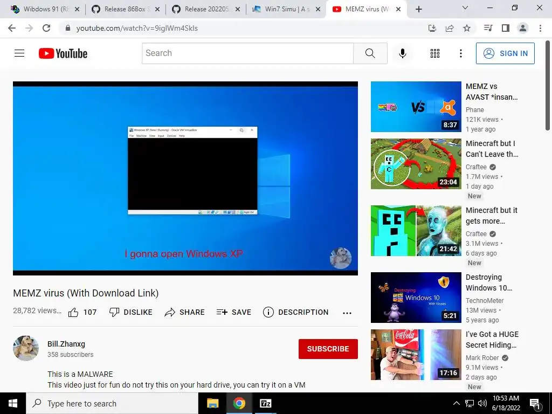Dislike the MEMZ virus video
Screen dimensions: 552x414
tap(130, 312)
